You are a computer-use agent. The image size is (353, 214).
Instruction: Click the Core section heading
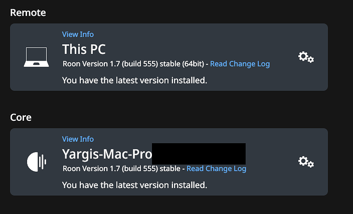point(20,118)
